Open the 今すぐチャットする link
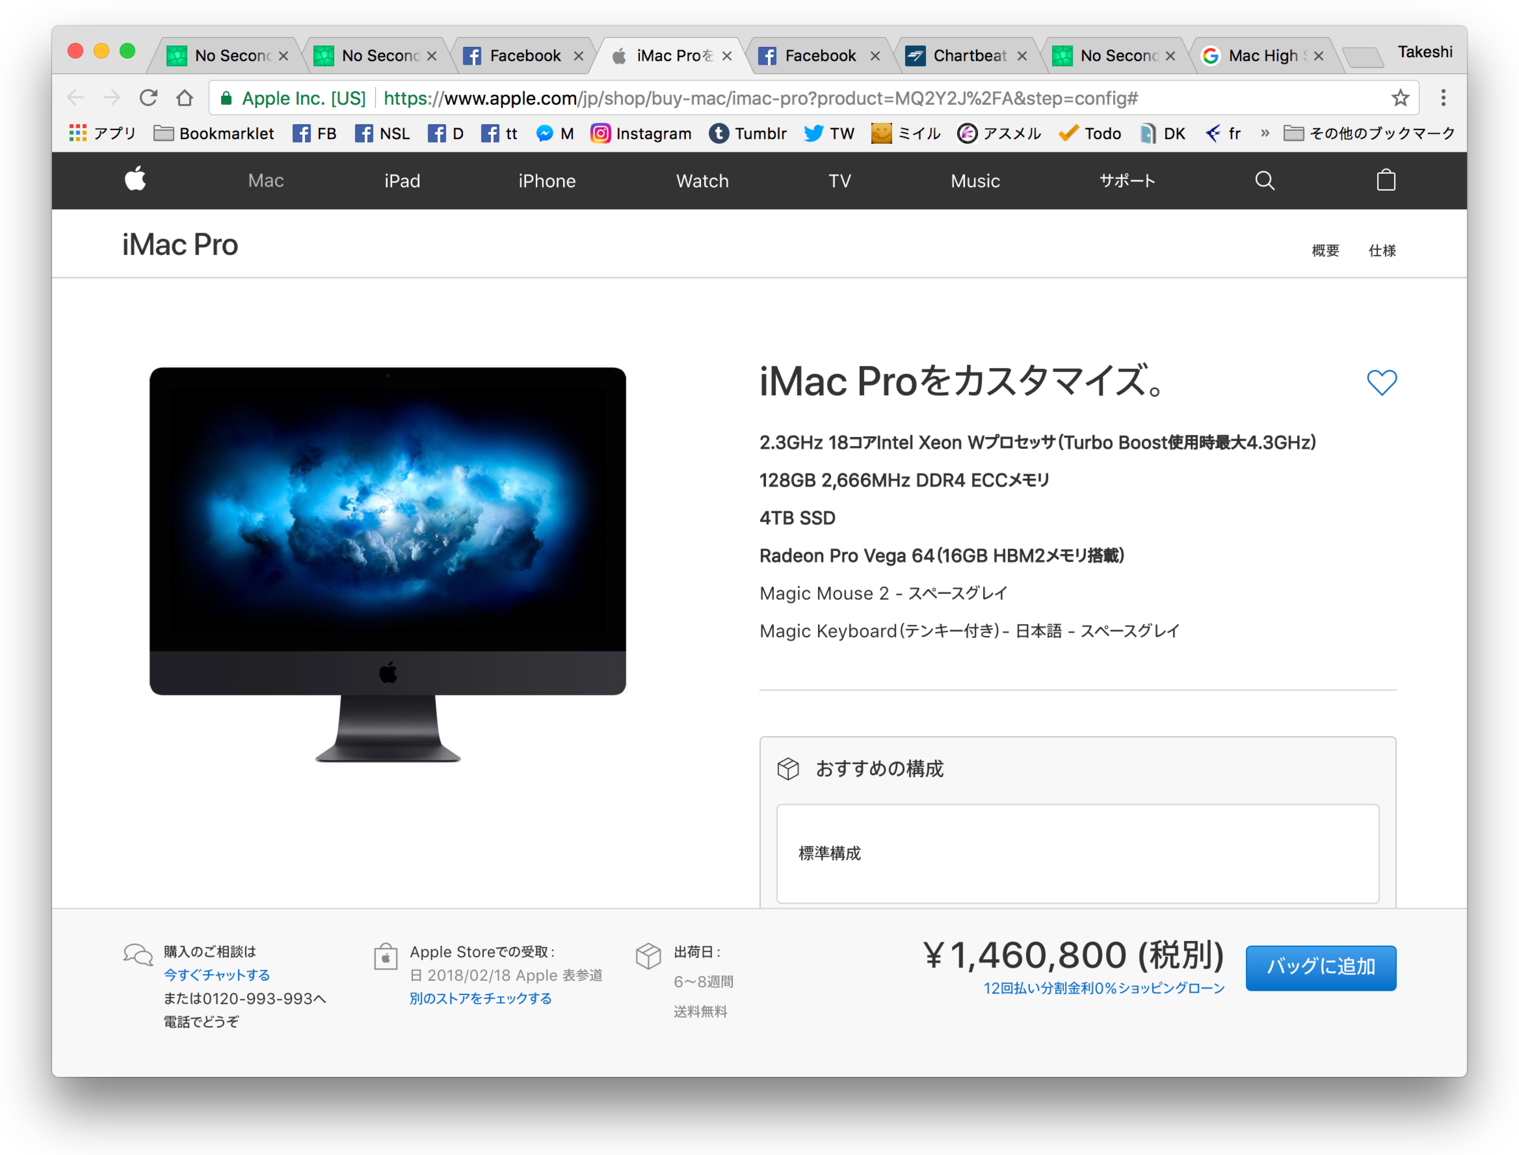1519x1155 pixels. pyautogui.click(x=217, y=975)
